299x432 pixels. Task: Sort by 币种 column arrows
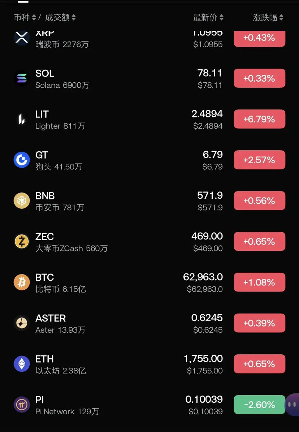tap(34, 18)
